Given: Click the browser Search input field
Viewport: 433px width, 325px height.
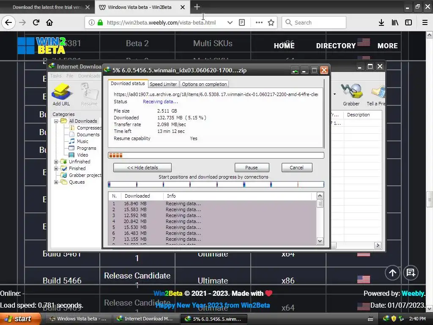Looking at the screenshot, I should (x=314, y=22).
